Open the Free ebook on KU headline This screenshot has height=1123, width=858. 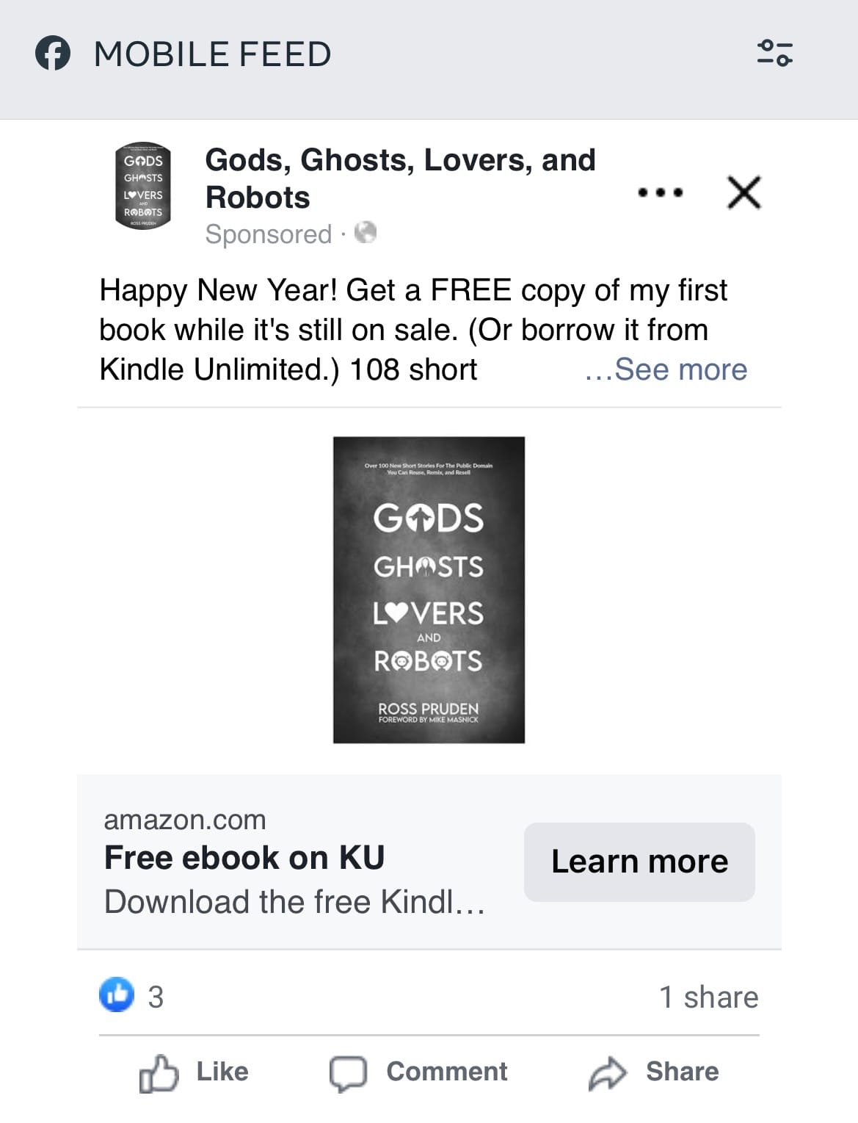coord(244,858)
